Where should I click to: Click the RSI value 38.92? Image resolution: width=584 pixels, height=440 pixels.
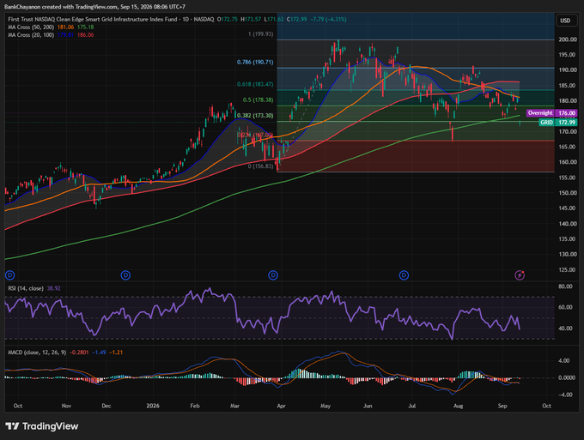[53, 288]
